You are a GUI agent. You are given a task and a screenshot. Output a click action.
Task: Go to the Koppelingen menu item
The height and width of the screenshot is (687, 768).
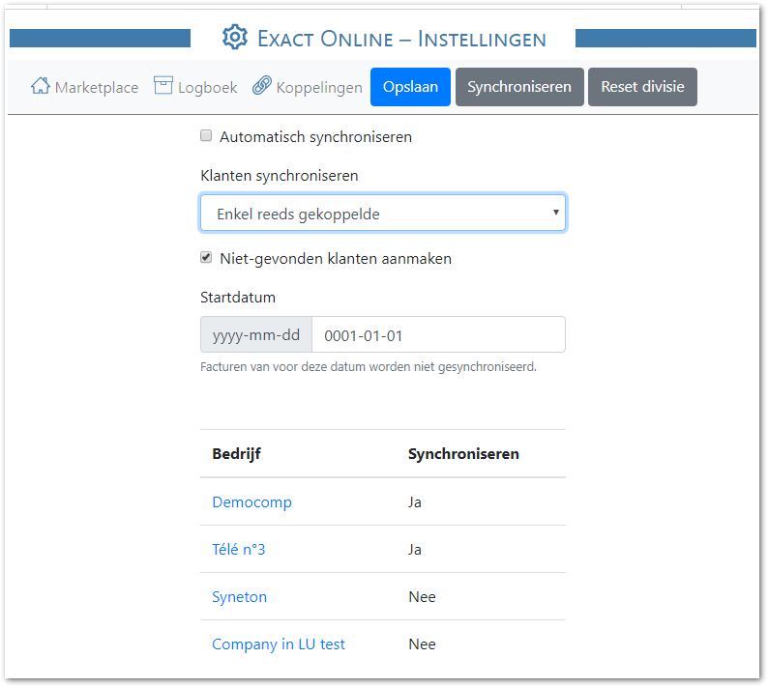point(308,87)
